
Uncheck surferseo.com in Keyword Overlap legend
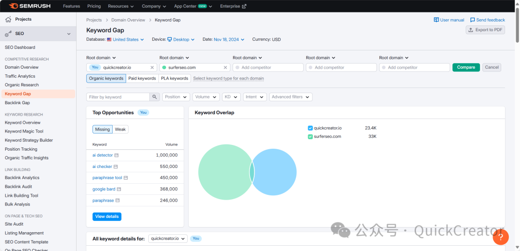(310, 137)
